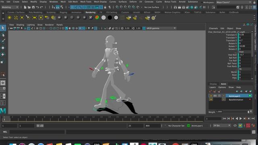Click the Translate X value field
Screen dimensions: 258x145
pyautogui.click(x=245, y=35)
